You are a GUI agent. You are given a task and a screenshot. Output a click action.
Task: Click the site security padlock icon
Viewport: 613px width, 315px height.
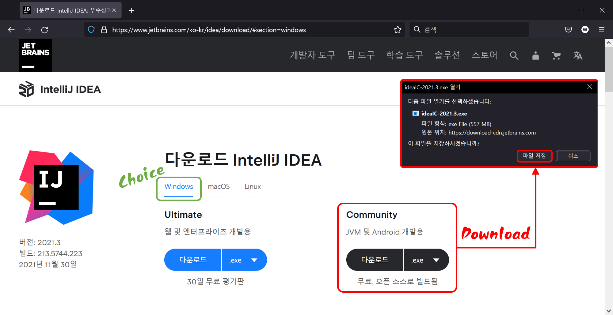104,30
